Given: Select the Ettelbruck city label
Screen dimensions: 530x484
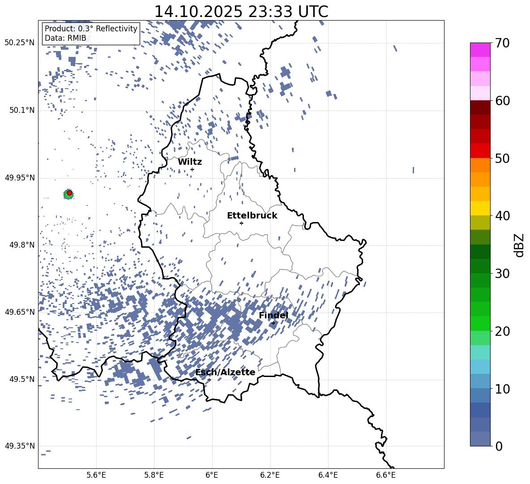Looking at the screenshot, I should pos(252,216).
